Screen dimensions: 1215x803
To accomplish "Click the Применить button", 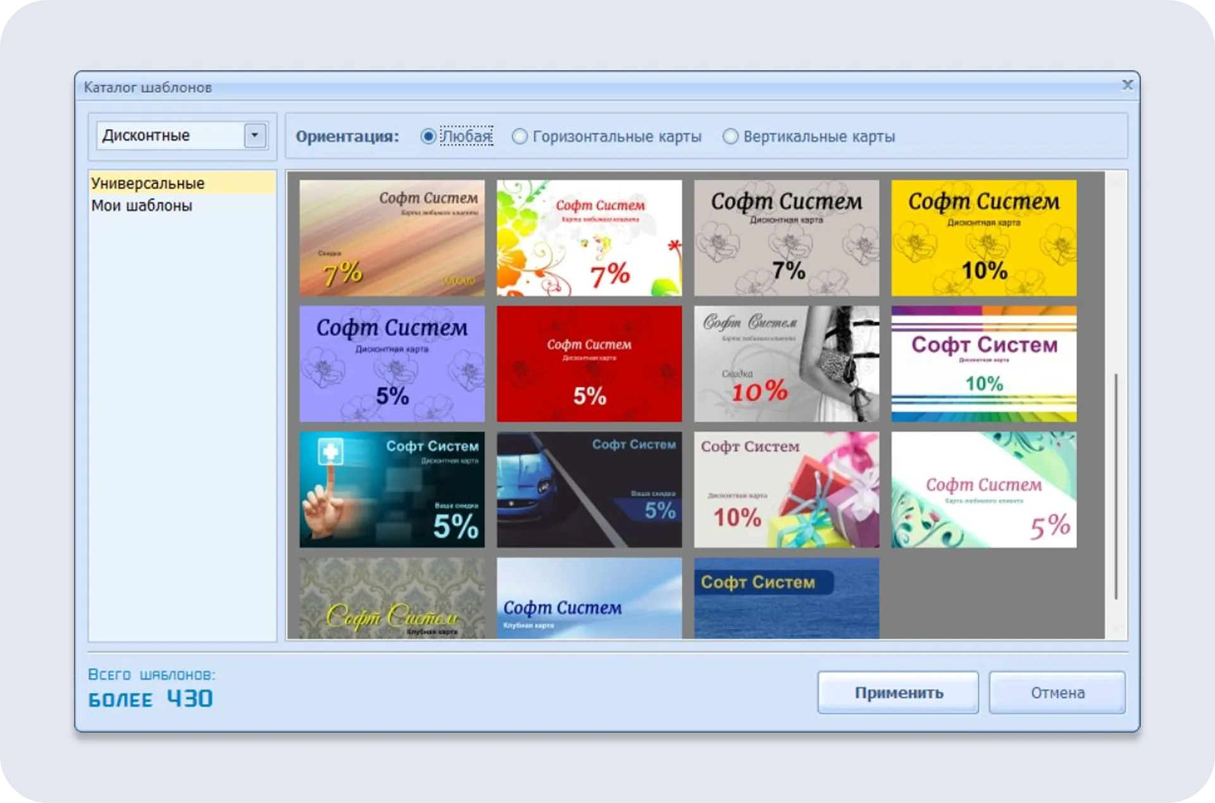I will coord(898,693).
